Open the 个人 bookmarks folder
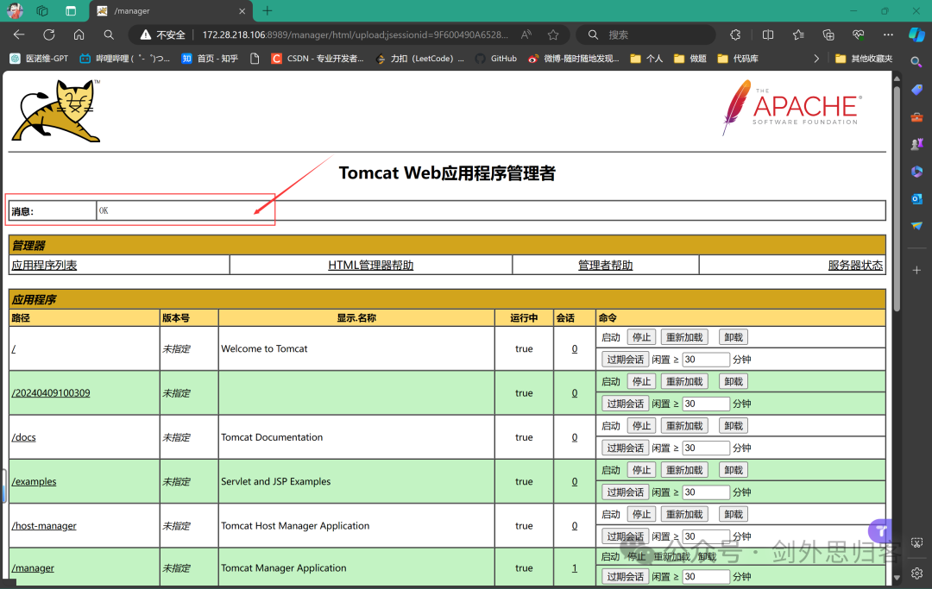The image size is (932, 589). (x=646, y=58)
